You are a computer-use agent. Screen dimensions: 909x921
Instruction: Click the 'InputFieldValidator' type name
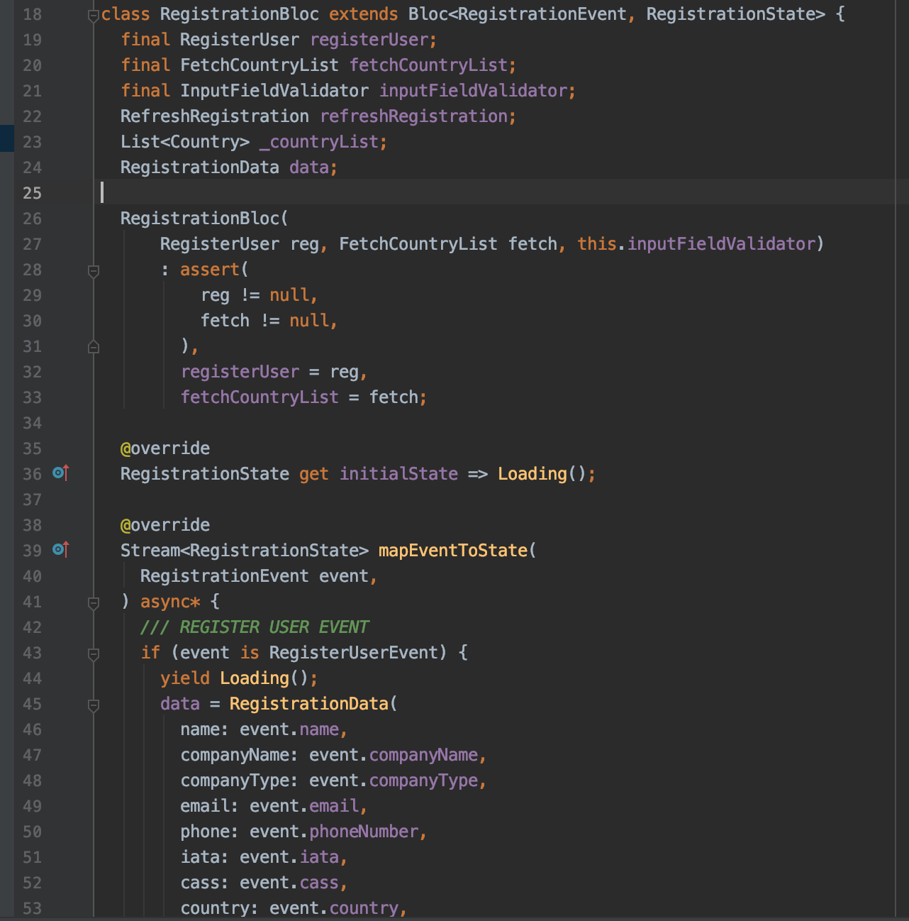[274, 91]
